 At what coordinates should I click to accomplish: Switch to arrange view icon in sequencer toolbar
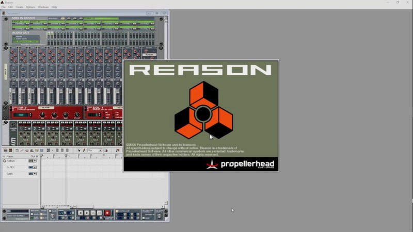click(x=6, y=151)
